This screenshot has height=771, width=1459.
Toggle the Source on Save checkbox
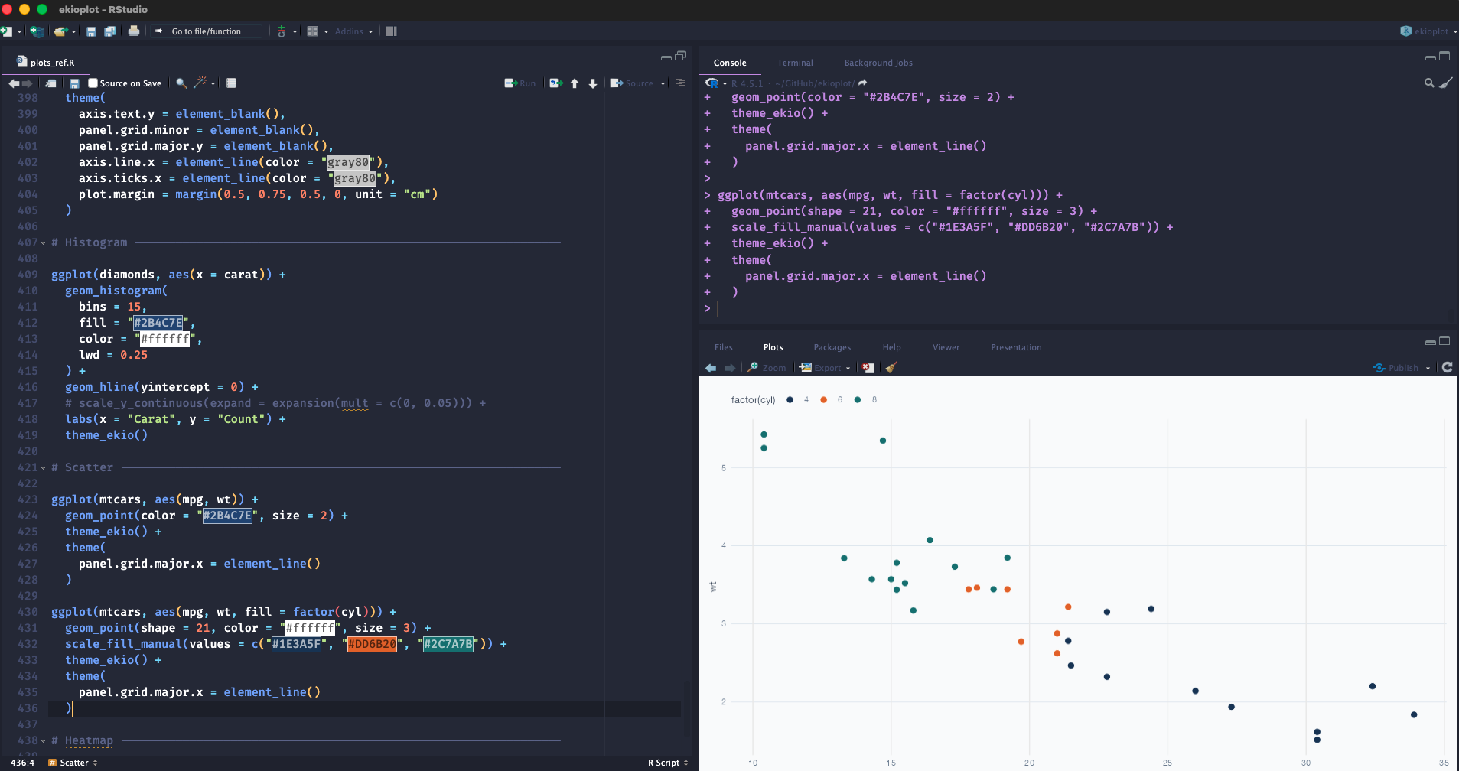[x=93, y=83]
